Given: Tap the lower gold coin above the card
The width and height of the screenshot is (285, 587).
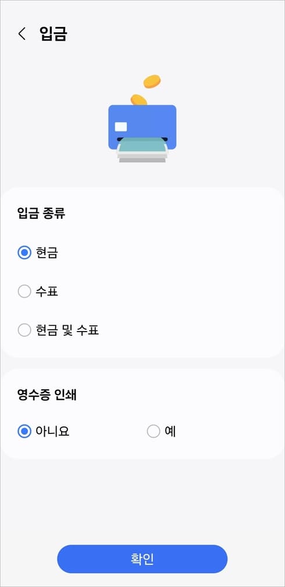Looking at the screenshot, I should [x=138, y=99].
